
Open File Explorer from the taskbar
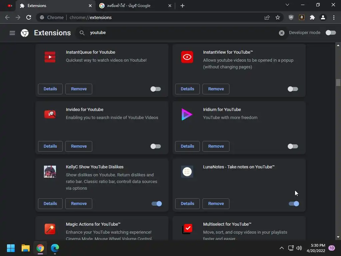point(25,248)
